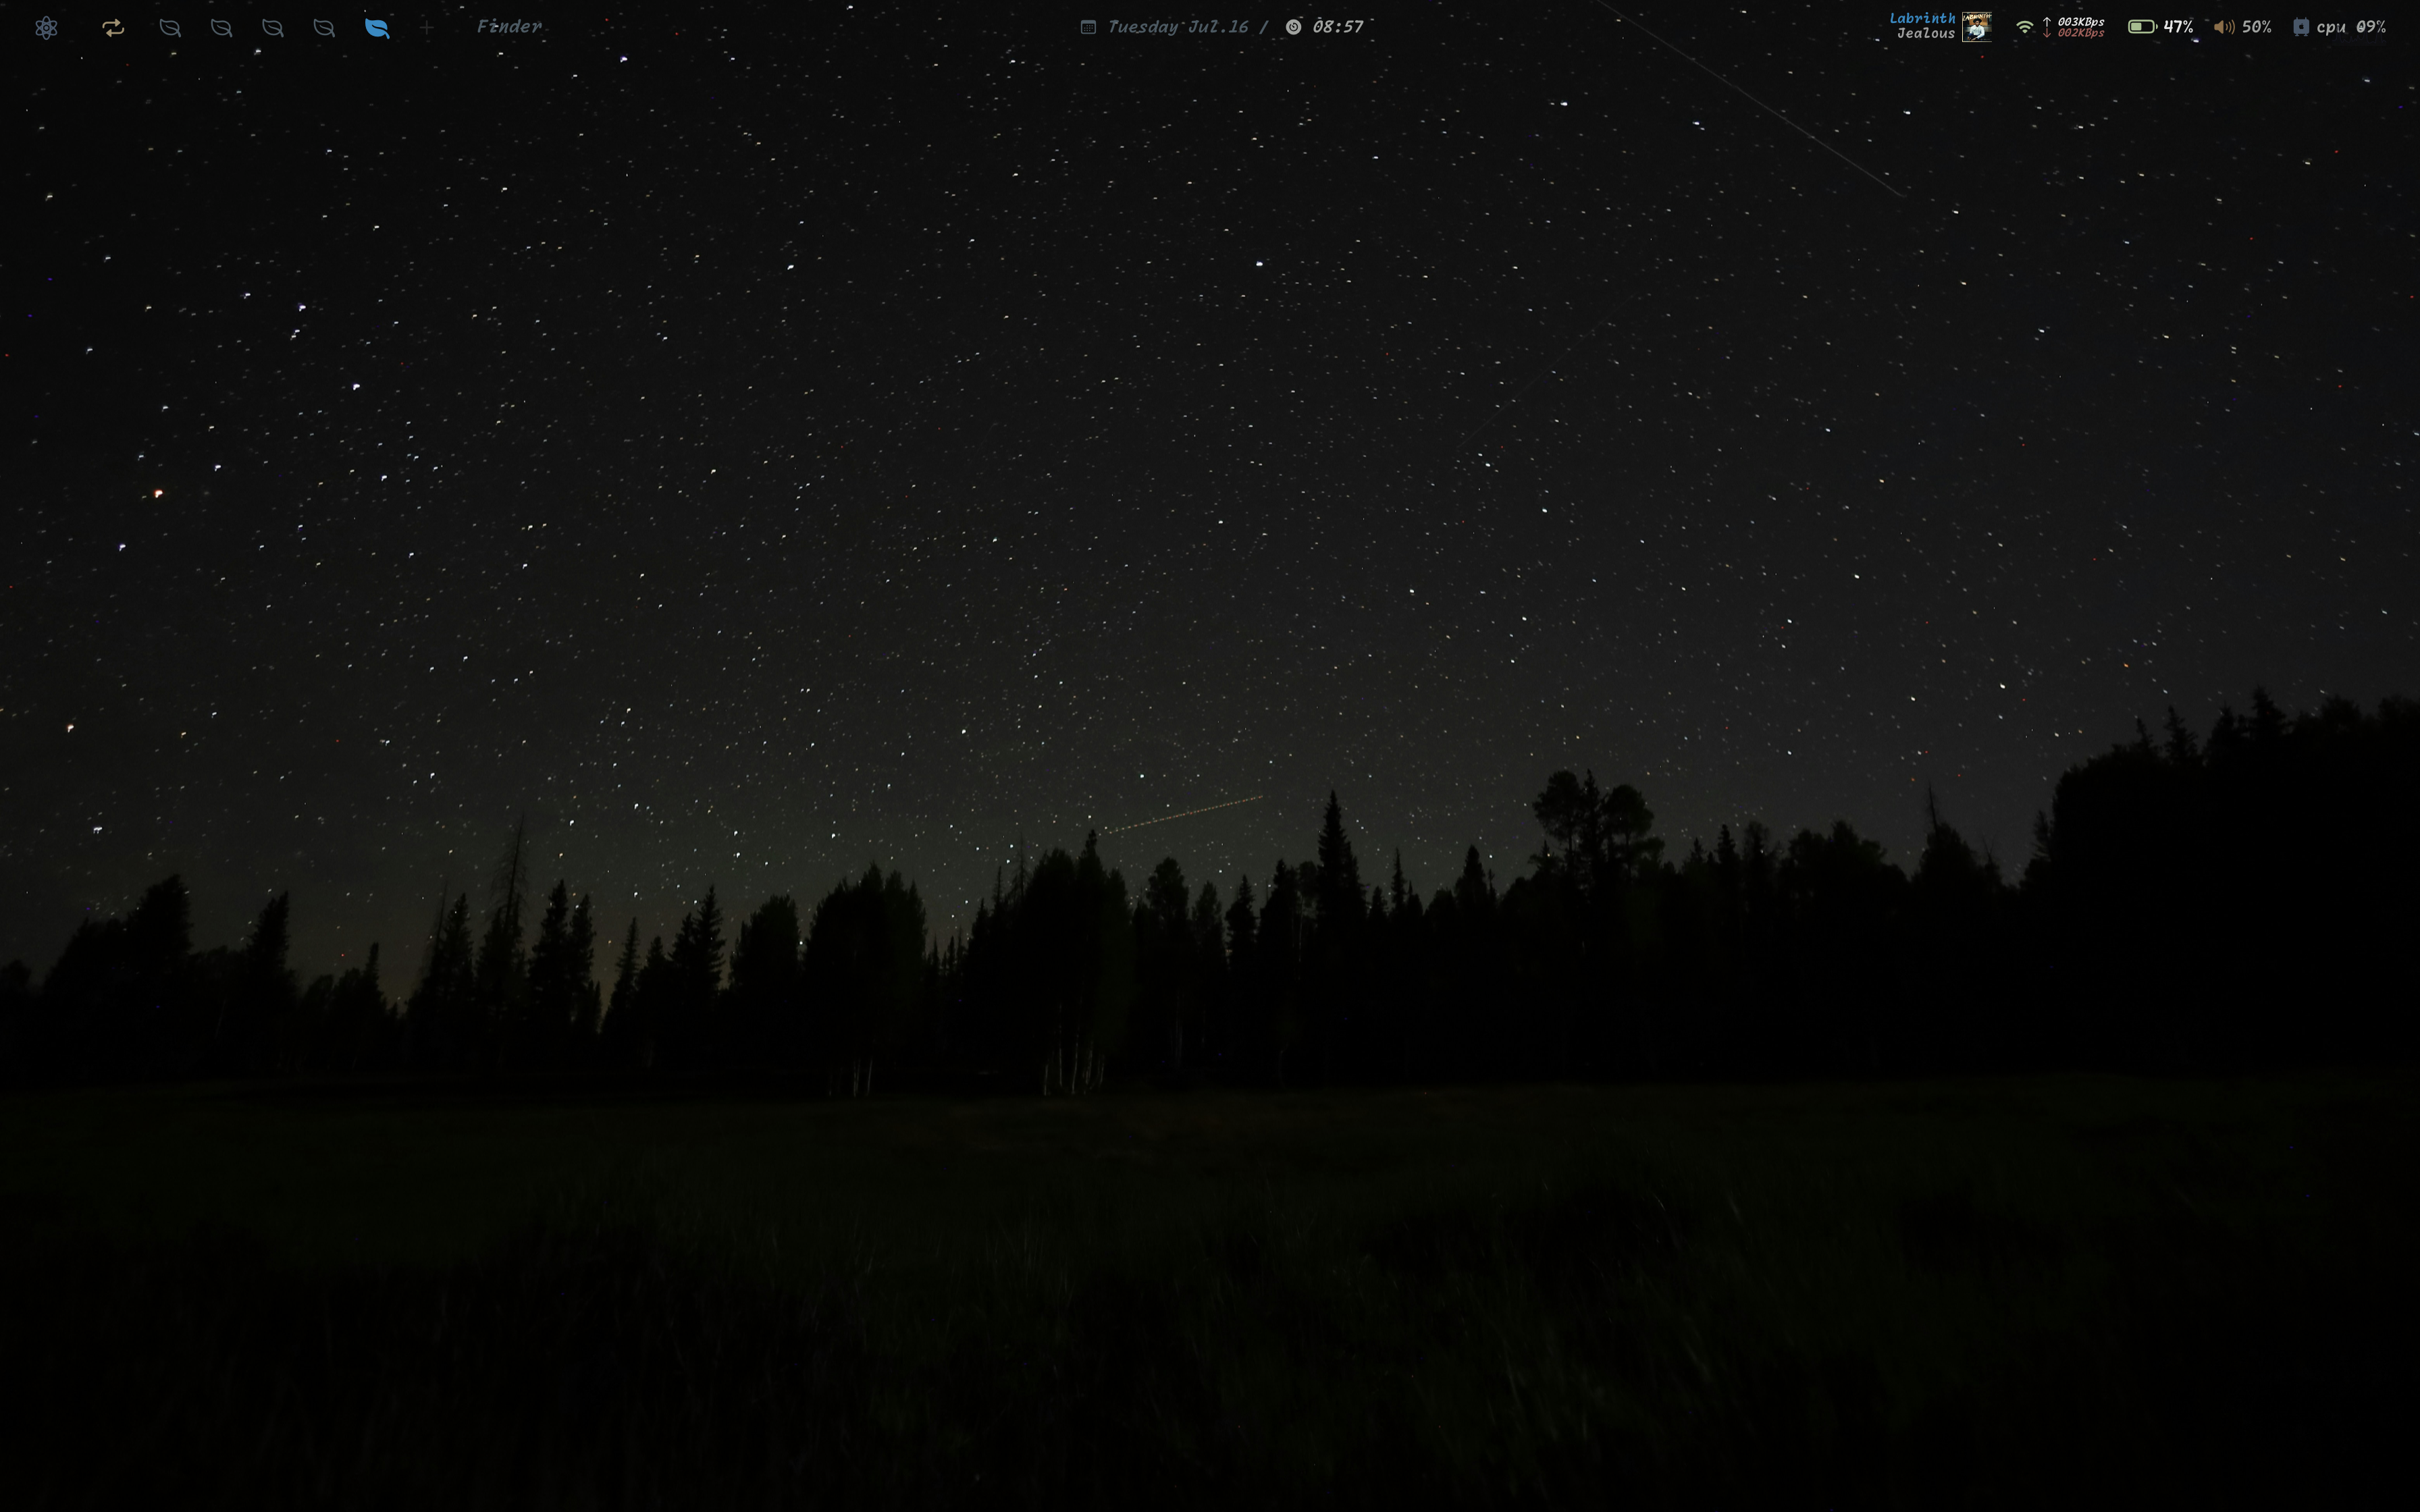Click the calendar icon beside date
Image resolution: width=2420 pixels, height=1512 pixels.
[1088, 27]
